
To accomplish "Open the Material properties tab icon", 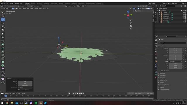I will (x=156, y=78).
